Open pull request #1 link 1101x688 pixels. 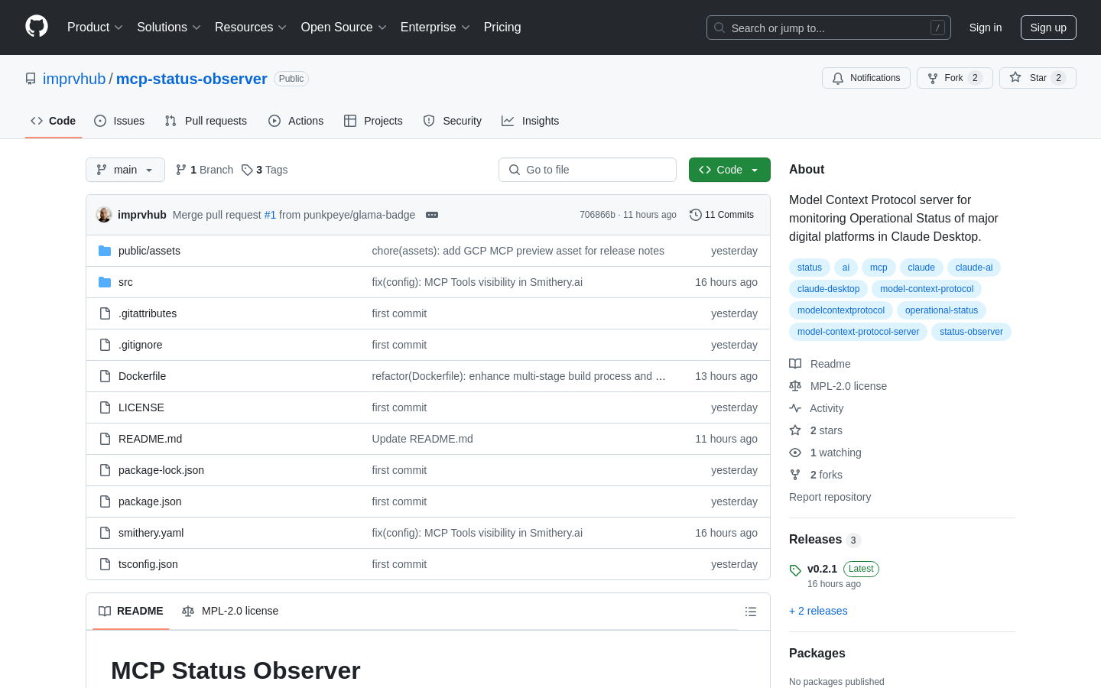click(270, 215)
